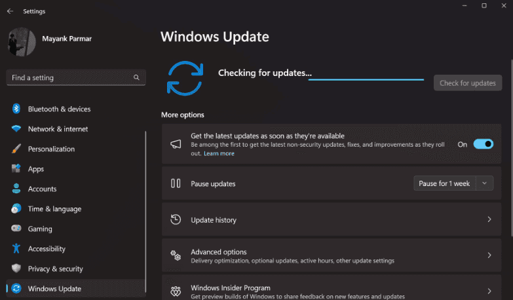513x300 pixels.
Task: Click the Checking for updates progress bar
Action: (366, 79)
